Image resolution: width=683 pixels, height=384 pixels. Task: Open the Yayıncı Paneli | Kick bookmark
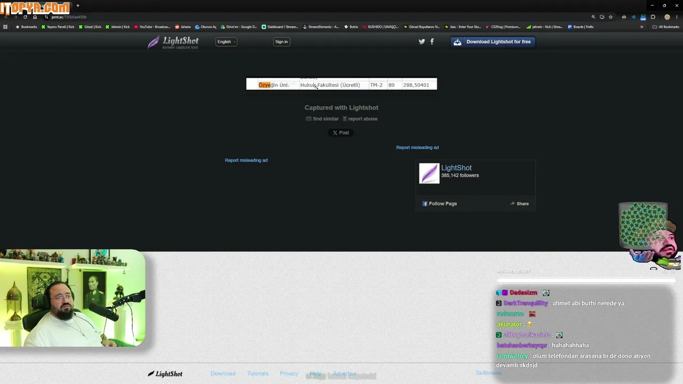pos(58,27)
